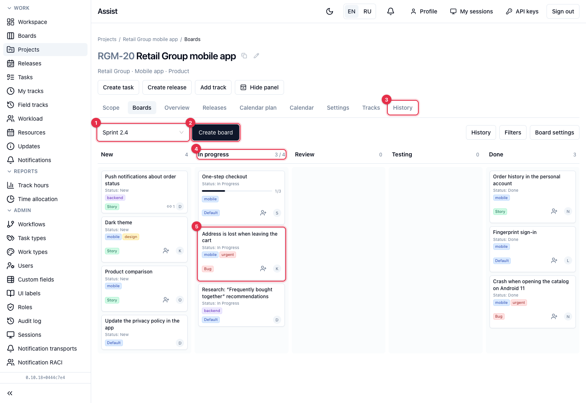
Task: Open Board settings
Action: coord(555,132)
